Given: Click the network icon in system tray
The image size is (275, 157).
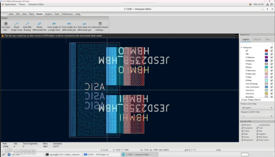Looking at the screenshot, I should [x=267, y=4].
